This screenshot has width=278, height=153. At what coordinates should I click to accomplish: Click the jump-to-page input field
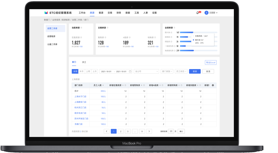point(171,132)
